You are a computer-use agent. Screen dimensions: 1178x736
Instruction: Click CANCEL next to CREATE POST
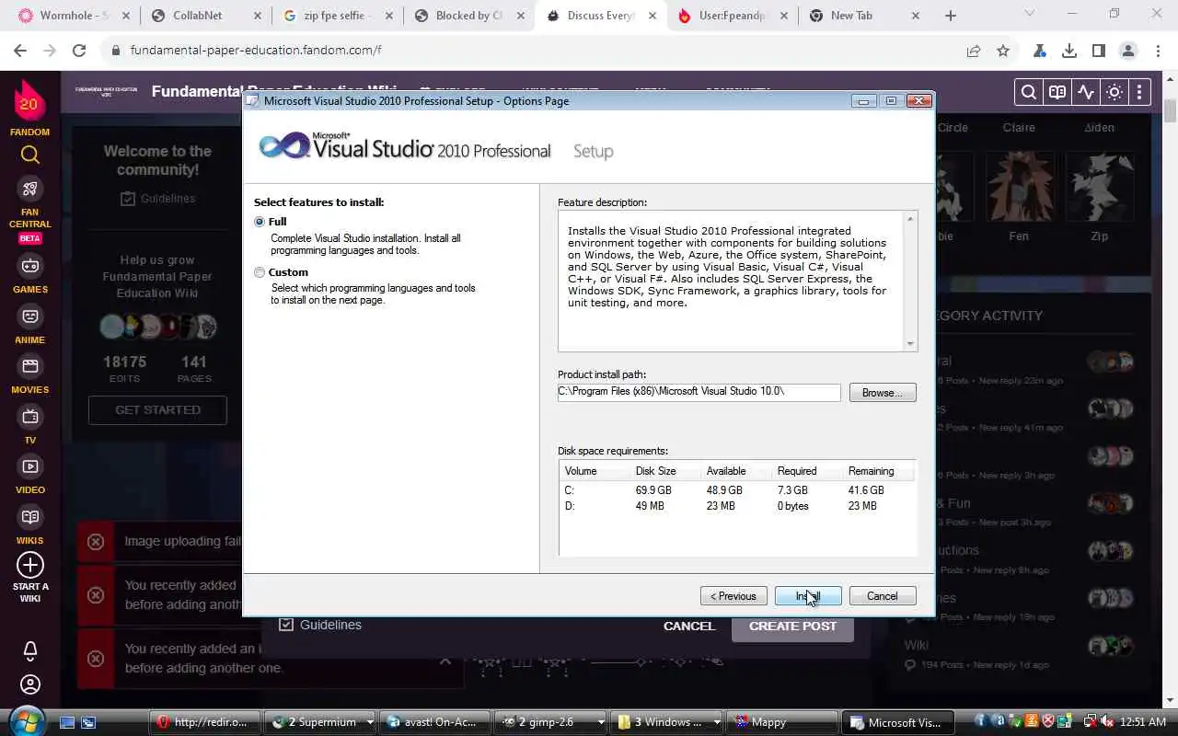pyautogui.click(x=688, y=626)
